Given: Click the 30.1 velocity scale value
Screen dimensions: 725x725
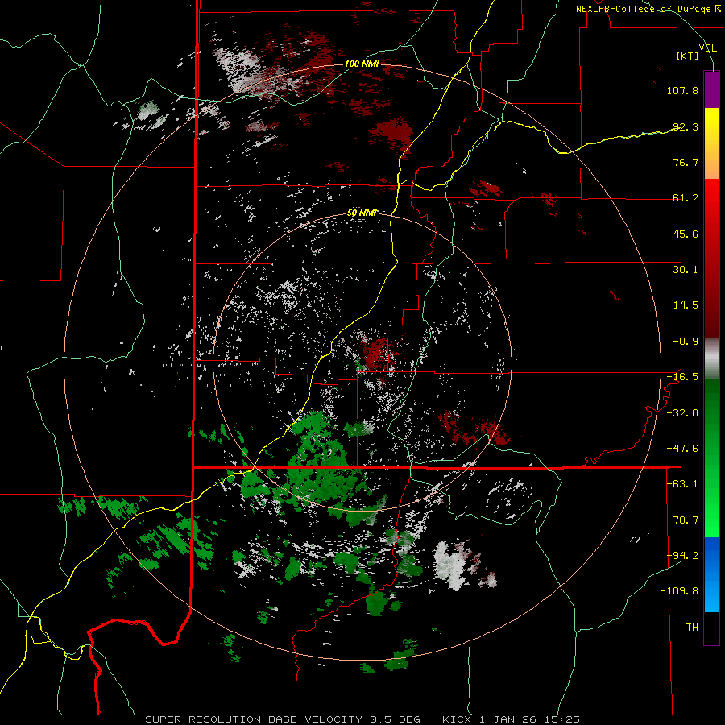Looking at the screenshot, I should click(x=686, y=270).
